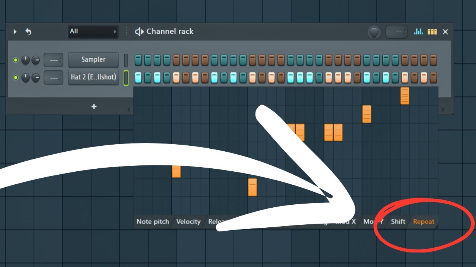Open the Channel rack options arrow menu
The height and width of the screenshot is (267, 476).
(15, 32)
